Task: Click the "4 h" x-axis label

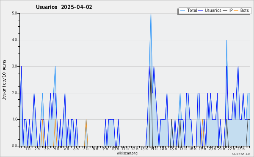Action: point(57,149)
